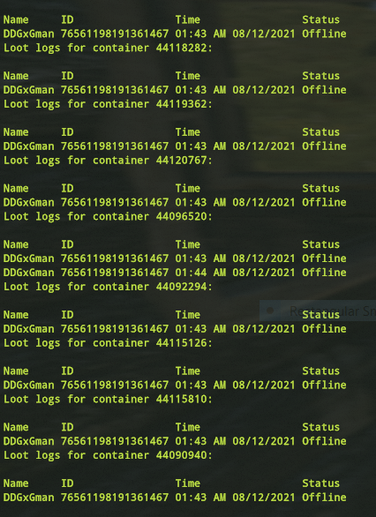Click the Loot logs container 44115810 line
The image size is (376, 517).
point(108,400)
